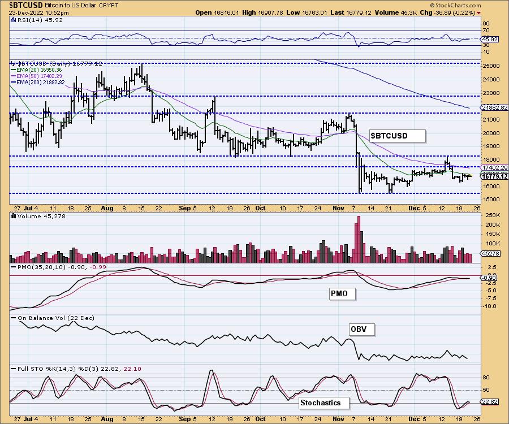The image size is (509, 424).
Task: Click the 17402.29 EMA price tag
Action: (494, 168)
